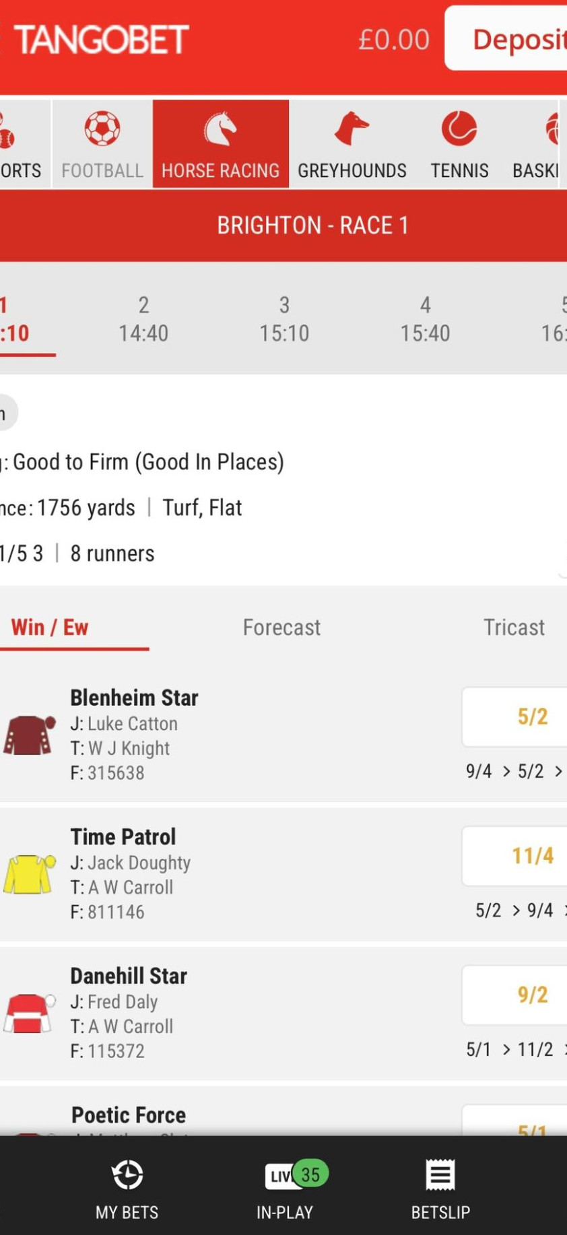Viewport: 567px width, 1235px height.
Task: Tap Danehill Star red-white silks icon
Action: [30, 1013]
